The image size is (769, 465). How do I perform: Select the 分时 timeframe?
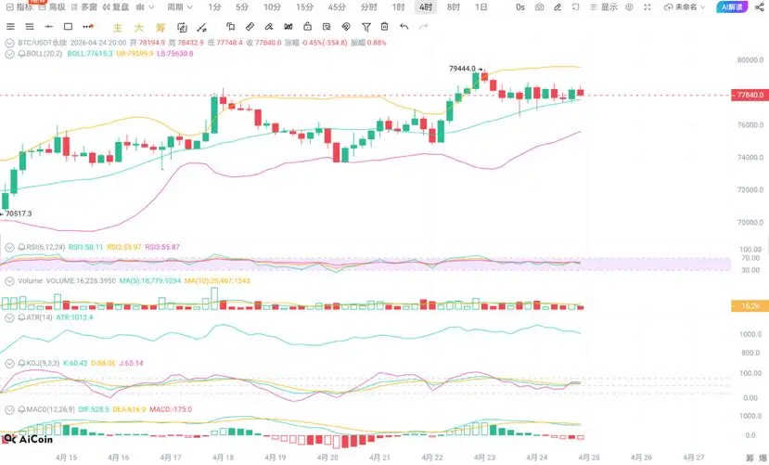[369, 7]
